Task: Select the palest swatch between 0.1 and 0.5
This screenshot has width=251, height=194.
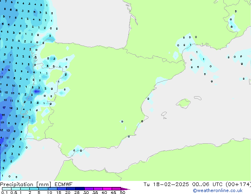Action: pos(6,189)
